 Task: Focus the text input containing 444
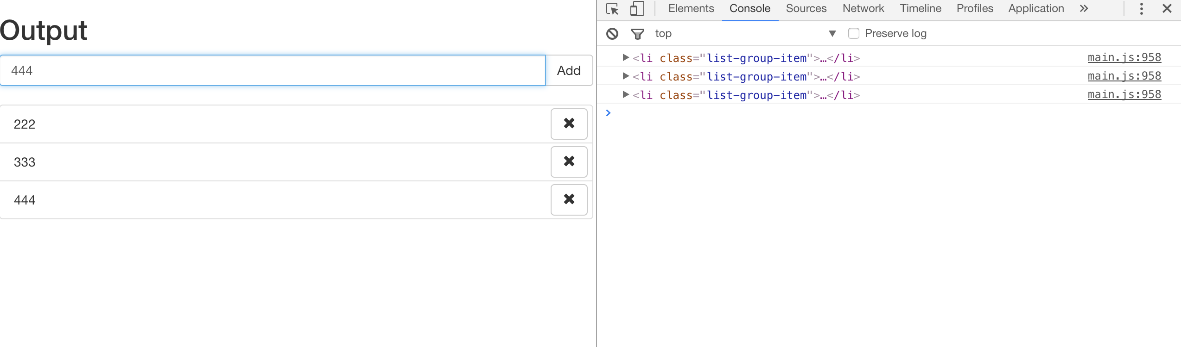(x=273, y=70)
